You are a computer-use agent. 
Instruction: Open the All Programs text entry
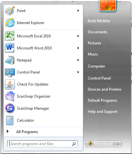coord(27,132)
